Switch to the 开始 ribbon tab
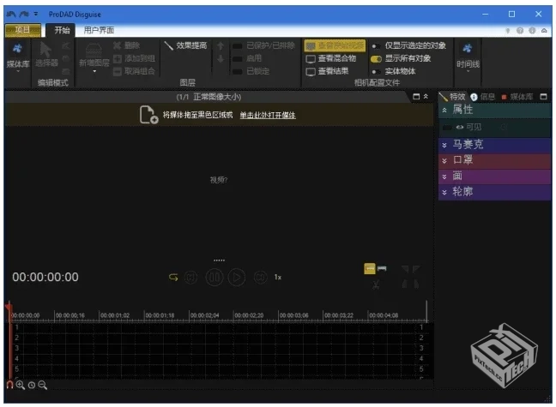 click(62, 31)
